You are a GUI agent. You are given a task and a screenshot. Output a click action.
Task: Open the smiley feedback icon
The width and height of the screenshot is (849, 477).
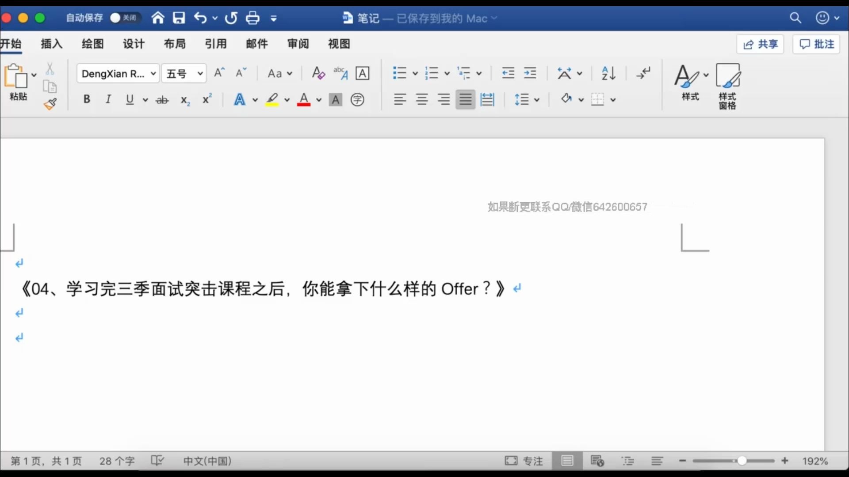click(822, 18)
